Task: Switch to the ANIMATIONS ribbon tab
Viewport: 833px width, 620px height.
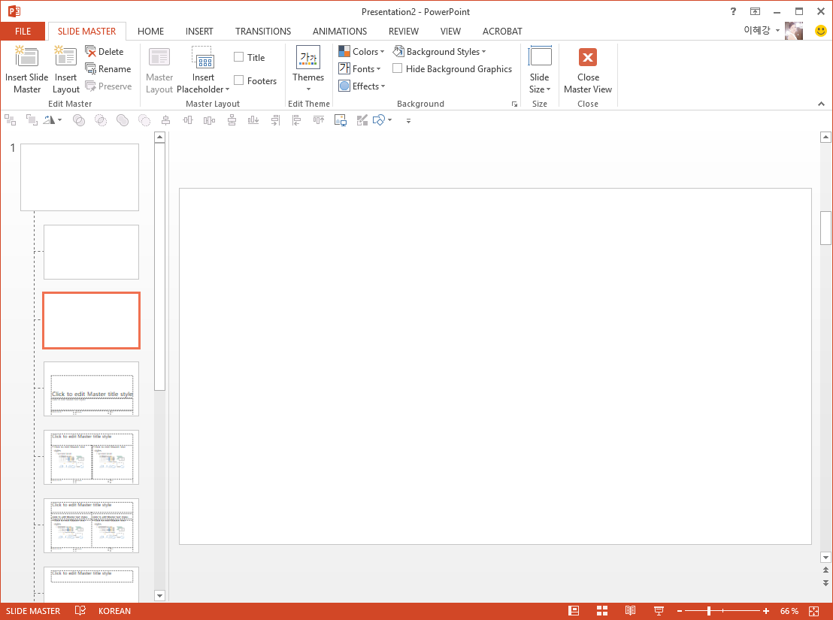Action: coord(339,31)
